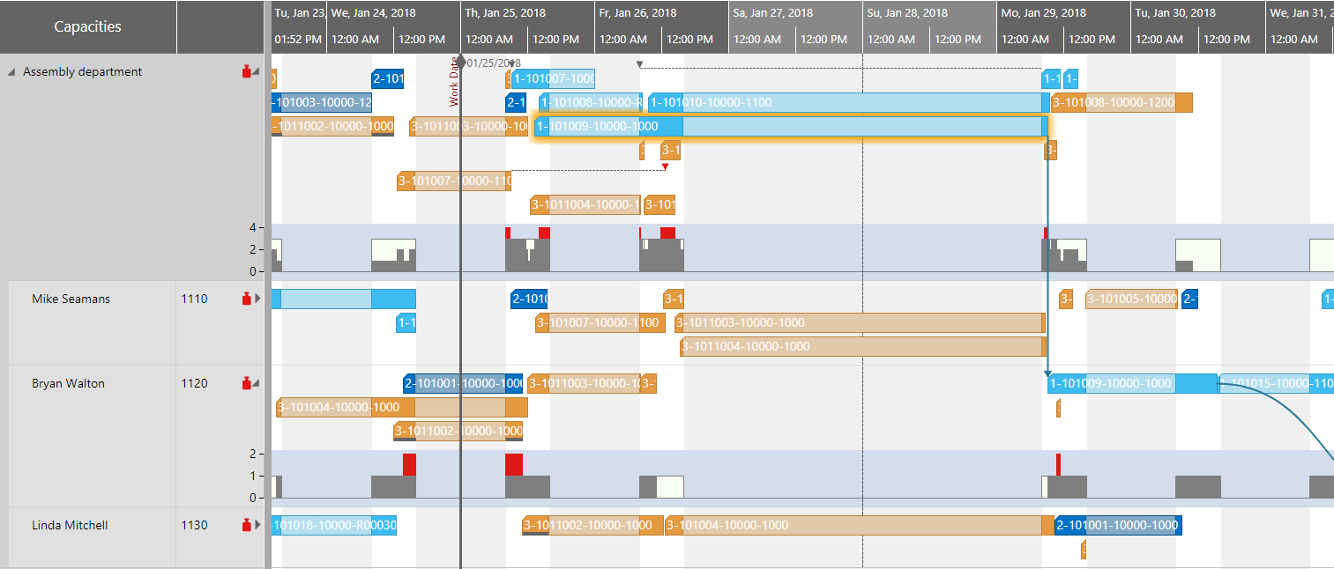The width and height of the screenshot is (1334, 569).
Task: Click the We, Jan 24, 2018 date header
Action: (374, 13)
